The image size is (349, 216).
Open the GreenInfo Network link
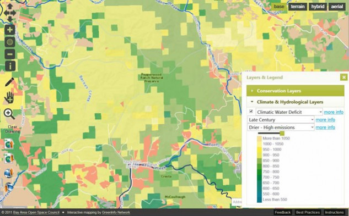[x=116, y=212]
